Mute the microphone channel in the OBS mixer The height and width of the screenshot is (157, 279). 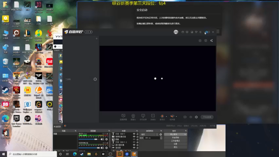(x=102, y=139)
